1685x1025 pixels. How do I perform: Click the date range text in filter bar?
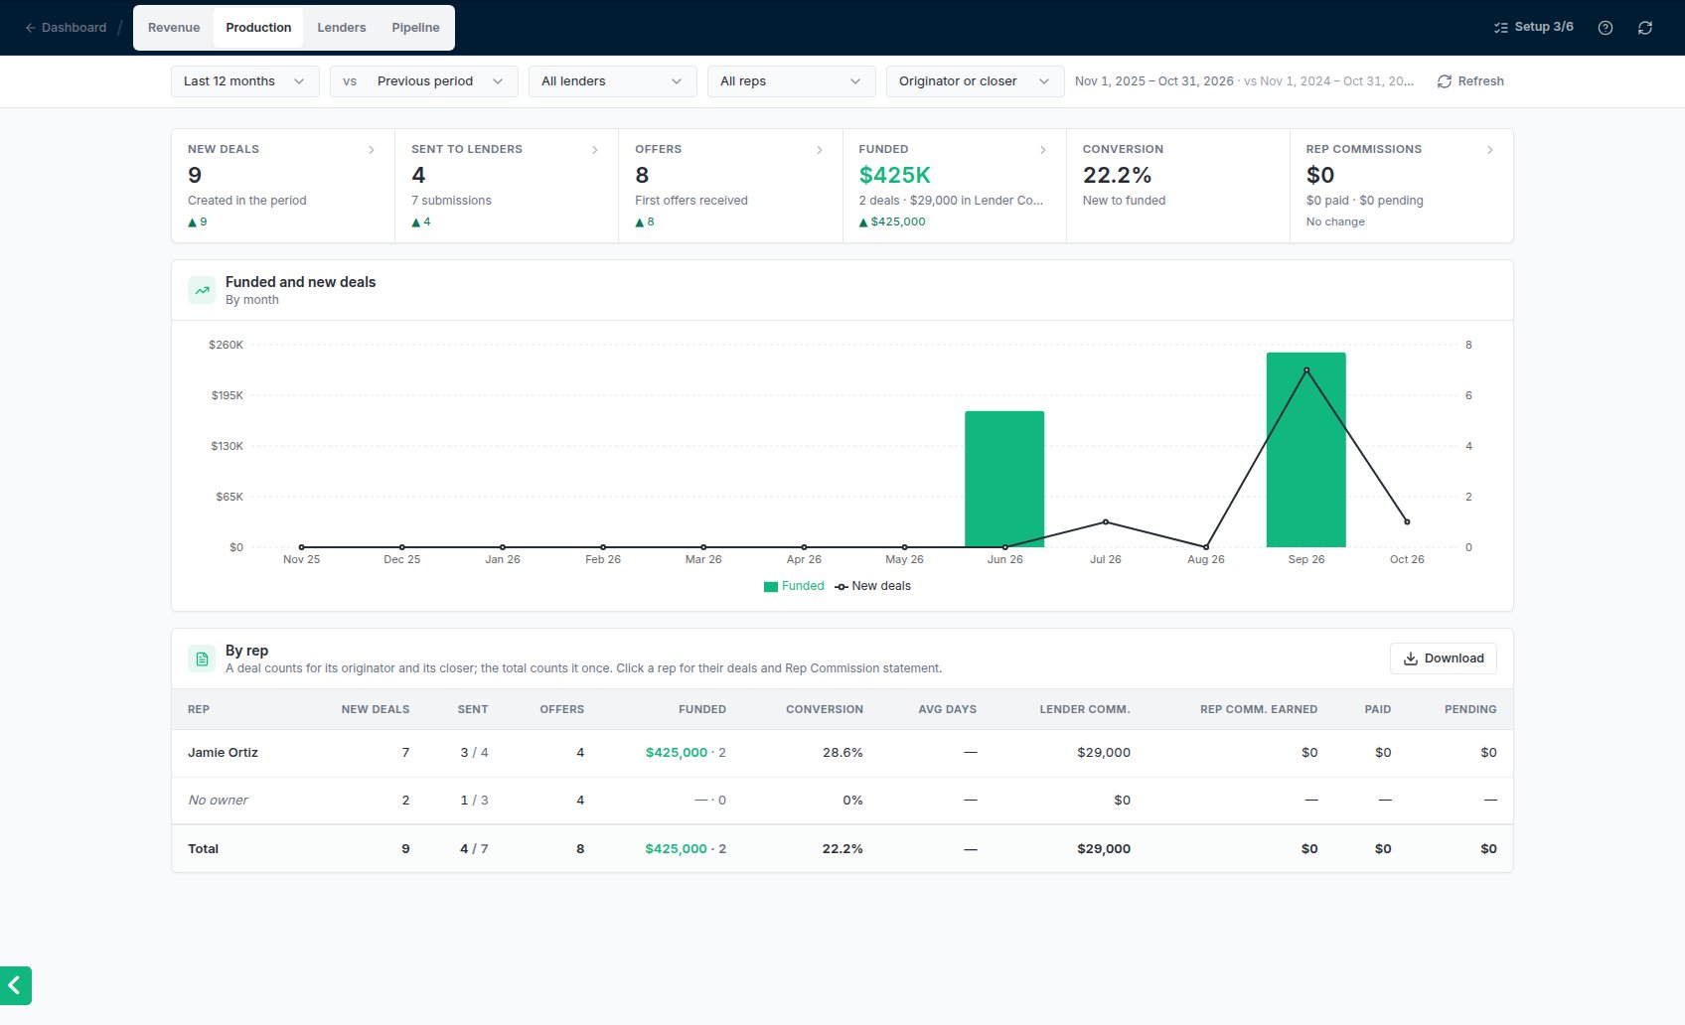click(x=1244, y=81)
